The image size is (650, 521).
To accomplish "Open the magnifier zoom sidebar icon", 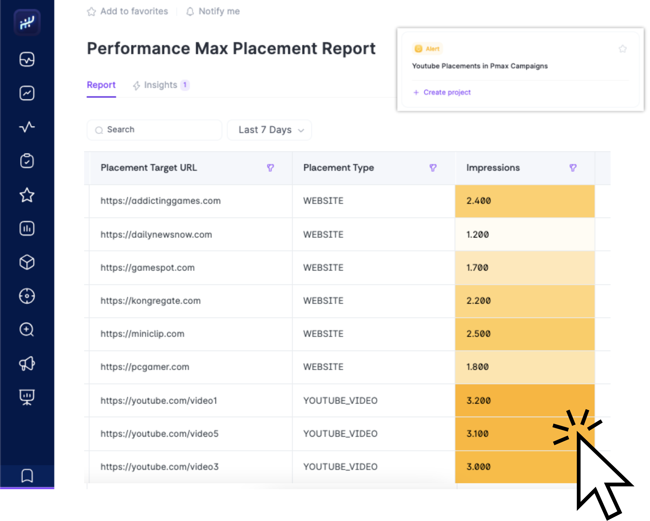I will 27,330.
